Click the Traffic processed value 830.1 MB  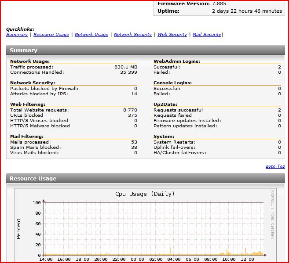pos(126,67)
